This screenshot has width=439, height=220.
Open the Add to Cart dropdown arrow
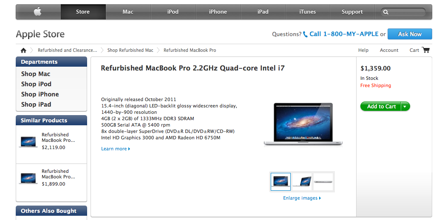tap(405, 106)
